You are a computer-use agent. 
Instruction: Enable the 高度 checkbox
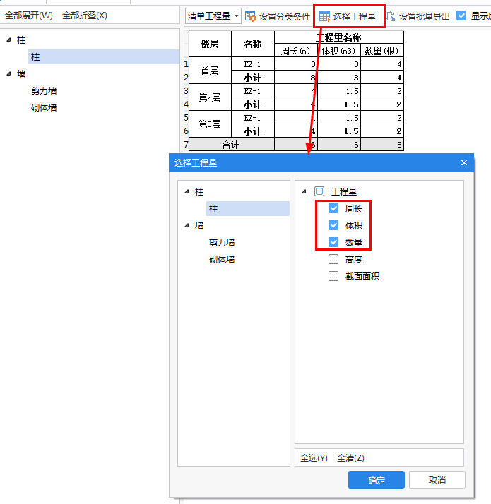point(333,260)
